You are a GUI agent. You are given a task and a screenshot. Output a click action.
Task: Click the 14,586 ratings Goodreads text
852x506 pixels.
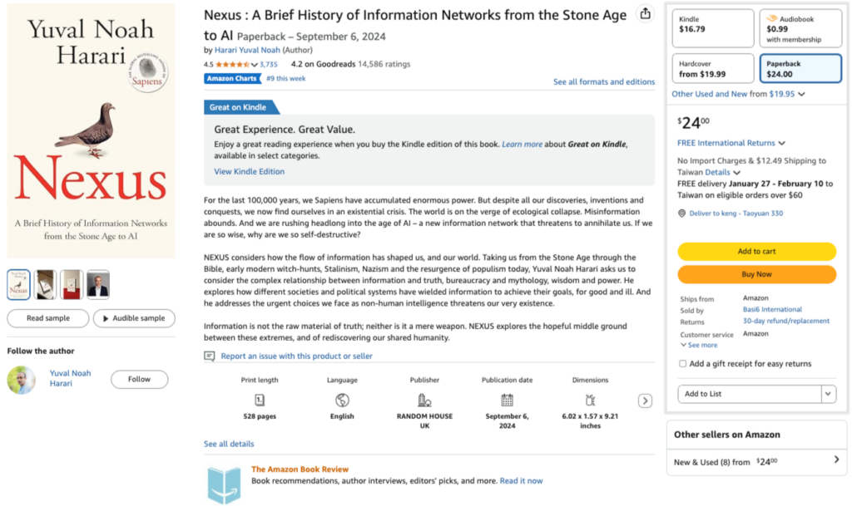tap(384, 64)
